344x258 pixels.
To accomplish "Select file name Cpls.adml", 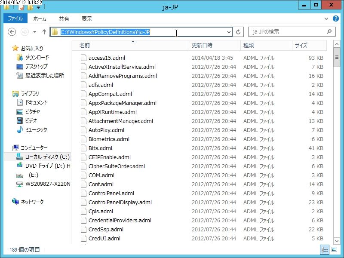I will point(101,211).
